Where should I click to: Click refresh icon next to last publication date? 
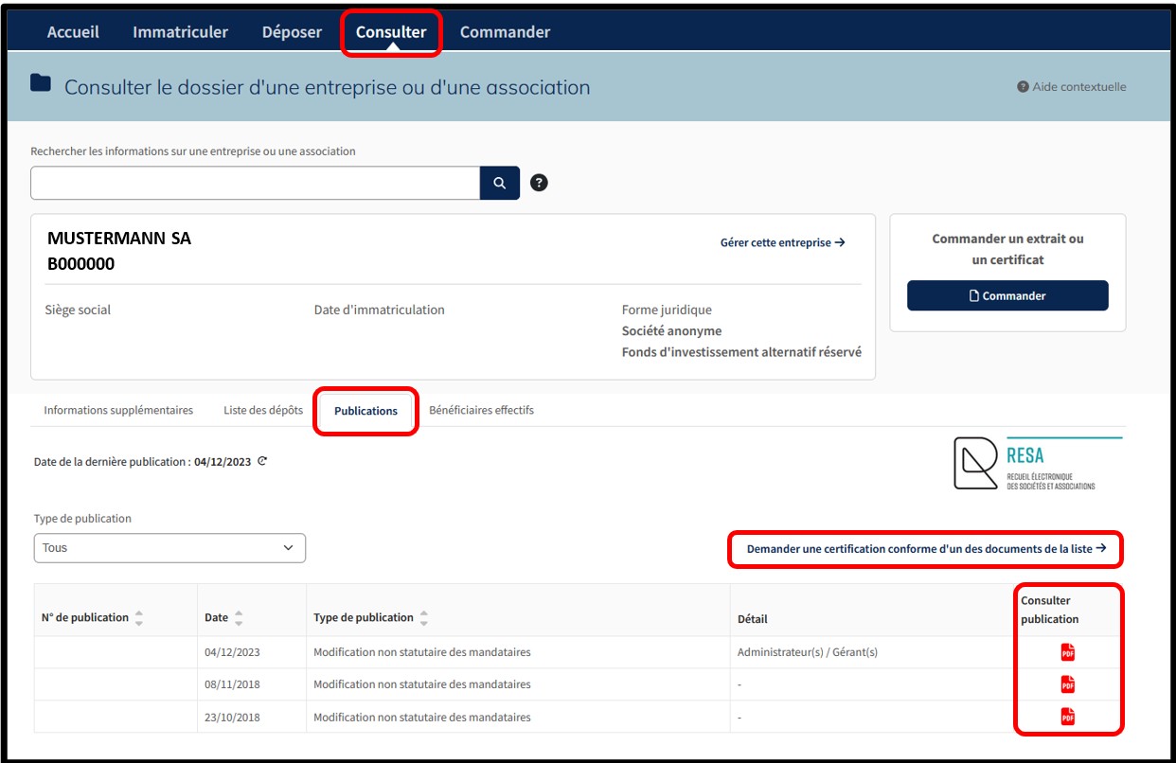(x=262, y=462)
